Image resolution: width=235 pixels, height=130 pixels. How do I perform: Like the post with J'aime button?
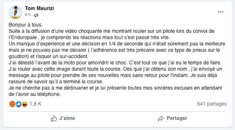[63, 118]
